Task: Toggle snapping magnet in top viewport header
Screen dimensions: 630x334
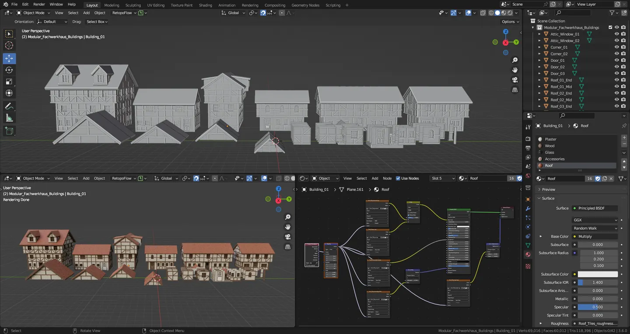Action: [263, 13]
